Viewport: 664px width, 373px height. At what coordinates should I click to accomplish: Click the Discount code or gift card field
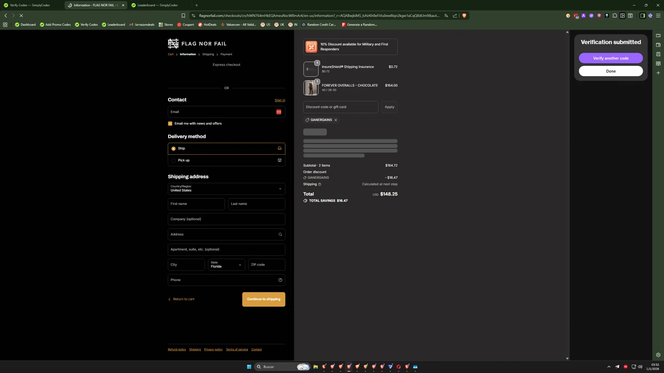(340, 107)
